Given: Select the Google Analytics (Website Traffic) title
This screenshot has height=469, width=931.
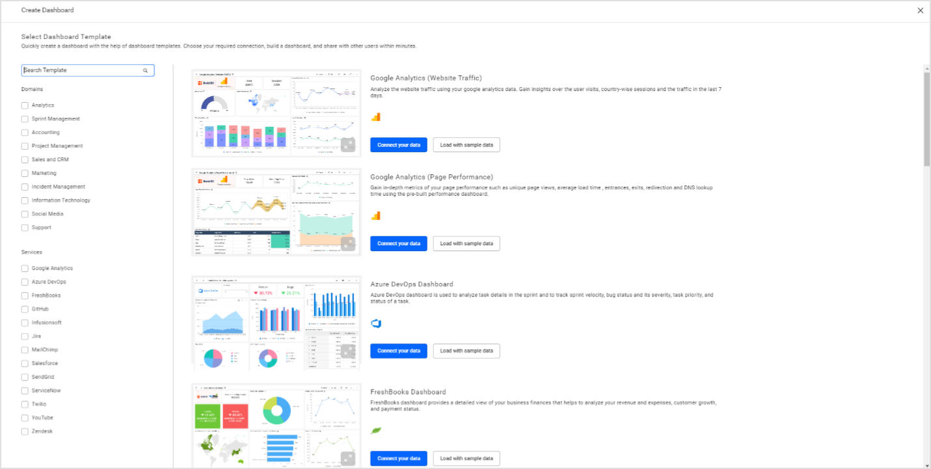Looking at the screenshot, I should [426, 78].
